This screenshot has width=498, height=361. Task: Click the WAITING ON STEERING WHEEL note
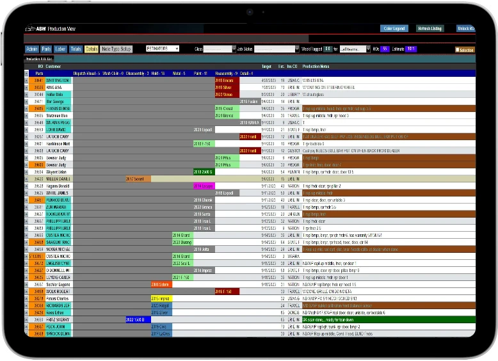pyautogui.click(x=328, y=88)
